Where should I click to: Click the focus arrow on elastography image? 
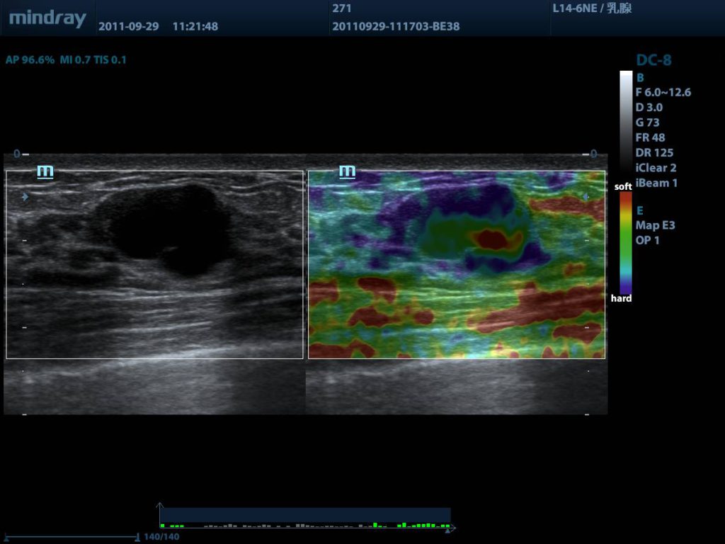point(585,197)
